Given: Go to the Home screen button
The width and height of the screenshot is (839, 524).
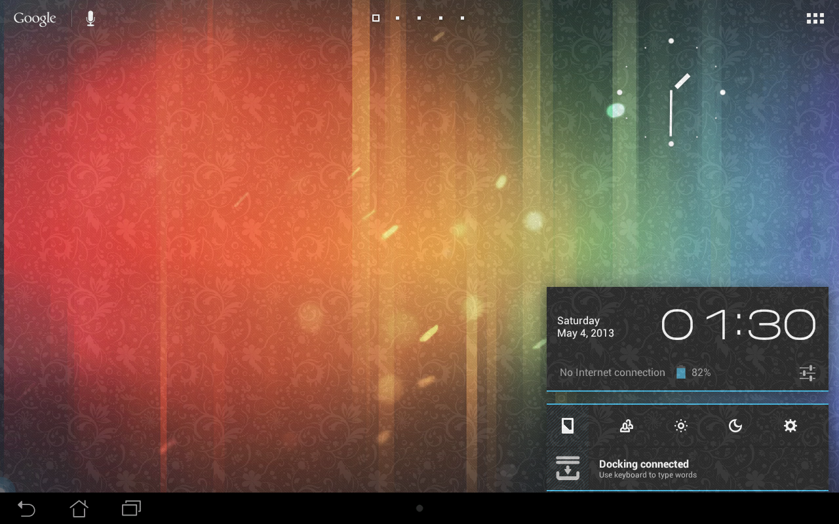Looking at the screenshot, I should pyautogui.click(x=79, y=508).
